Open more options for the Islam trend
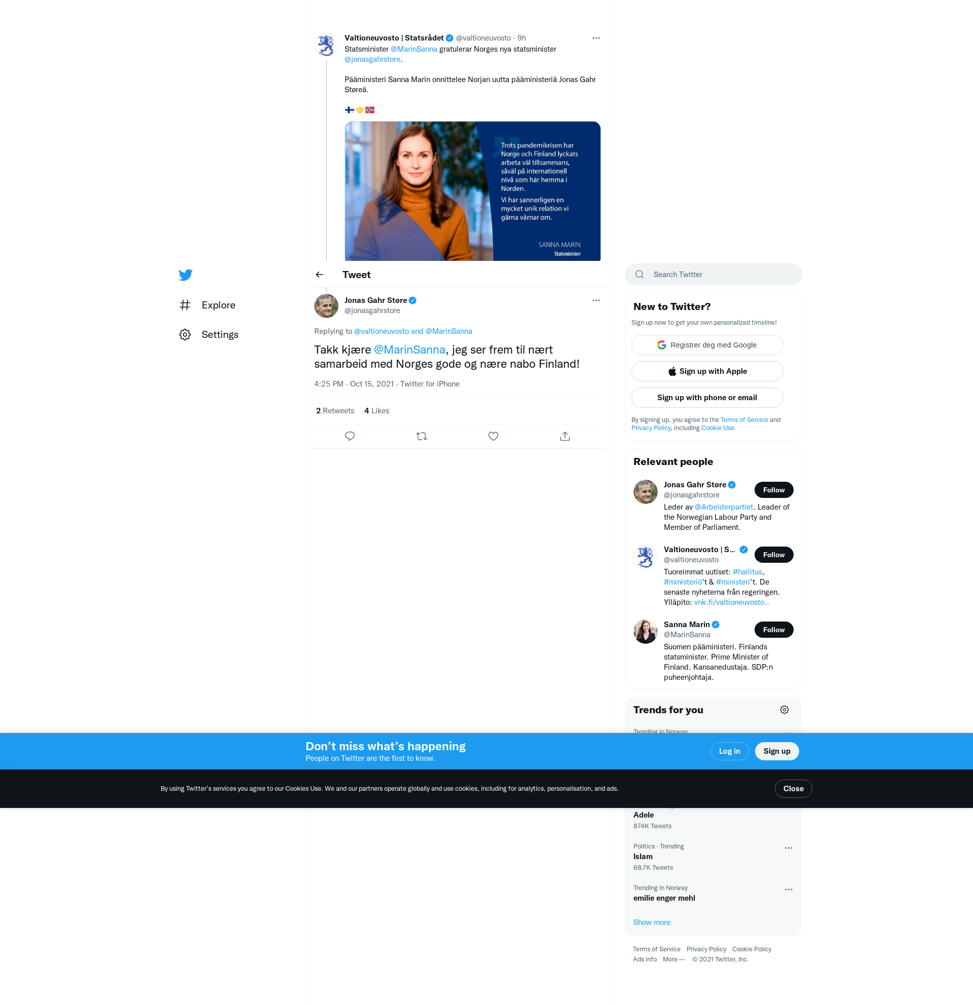The height and width of the screenshot is (1005, 973). (x=789, y=848)
